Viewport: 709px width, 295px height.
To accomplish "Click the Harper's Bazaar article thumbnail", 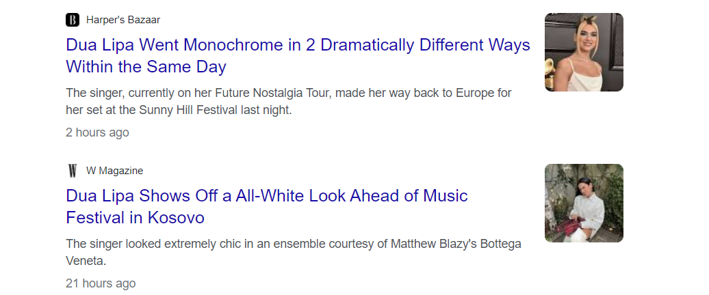I will 584,52.
